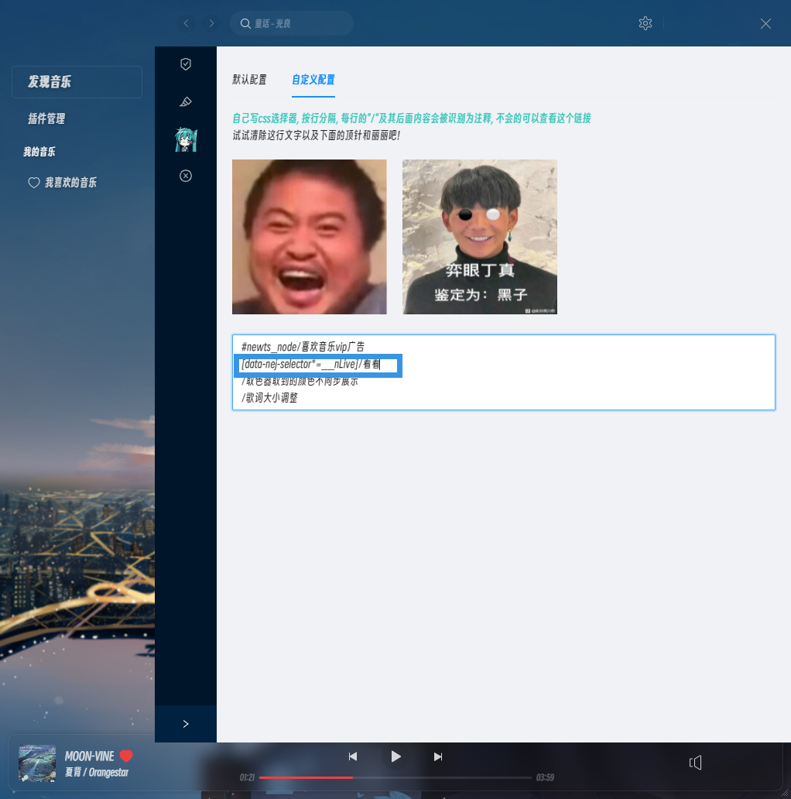Click the brush cleanup icon on the strip

(x=185, y=101)
